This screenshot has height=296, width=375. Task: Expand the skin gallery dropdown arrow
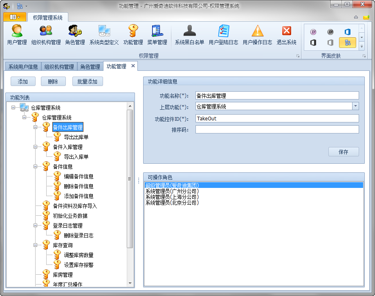362,46
